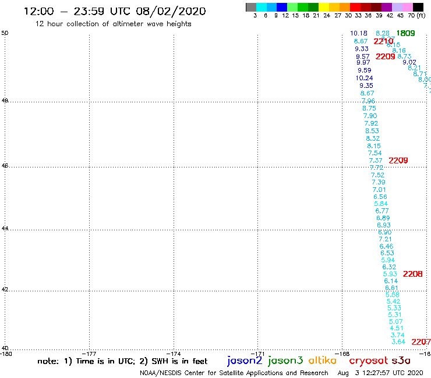
Task: Click the black swatch at the scale end
Action: pyautogui.click(x=418, y=8)
